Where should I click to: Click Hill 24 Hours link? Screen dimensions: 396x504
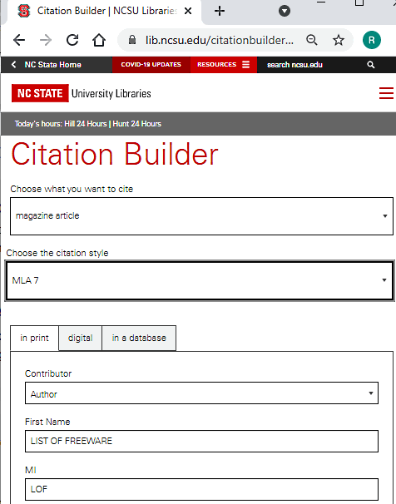pyautogui.click(x=85, y=124)
